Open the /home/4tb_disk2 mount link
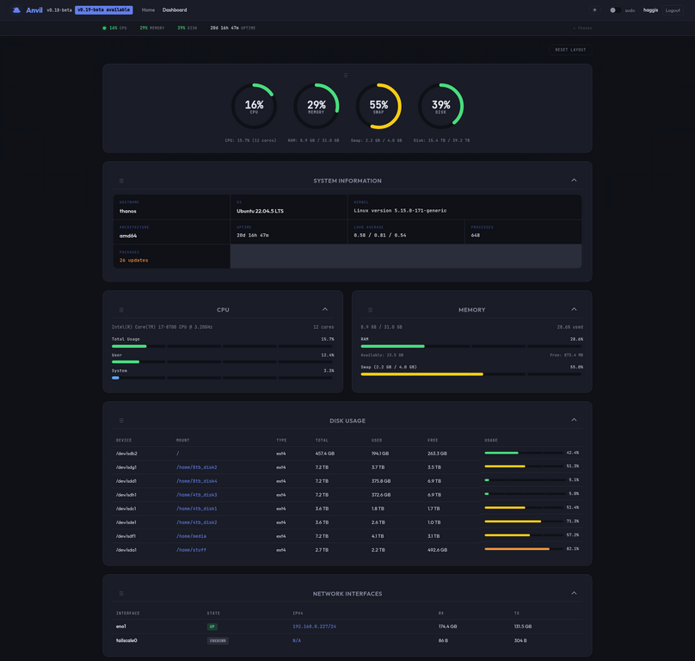The height and width of the screenshot is (661, 695). [x=197, y=522]
